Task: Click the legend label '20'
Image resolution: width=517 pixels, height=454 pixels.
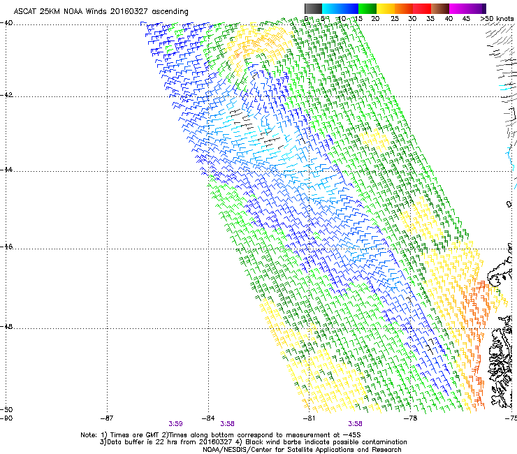Action: coord(375,19)
